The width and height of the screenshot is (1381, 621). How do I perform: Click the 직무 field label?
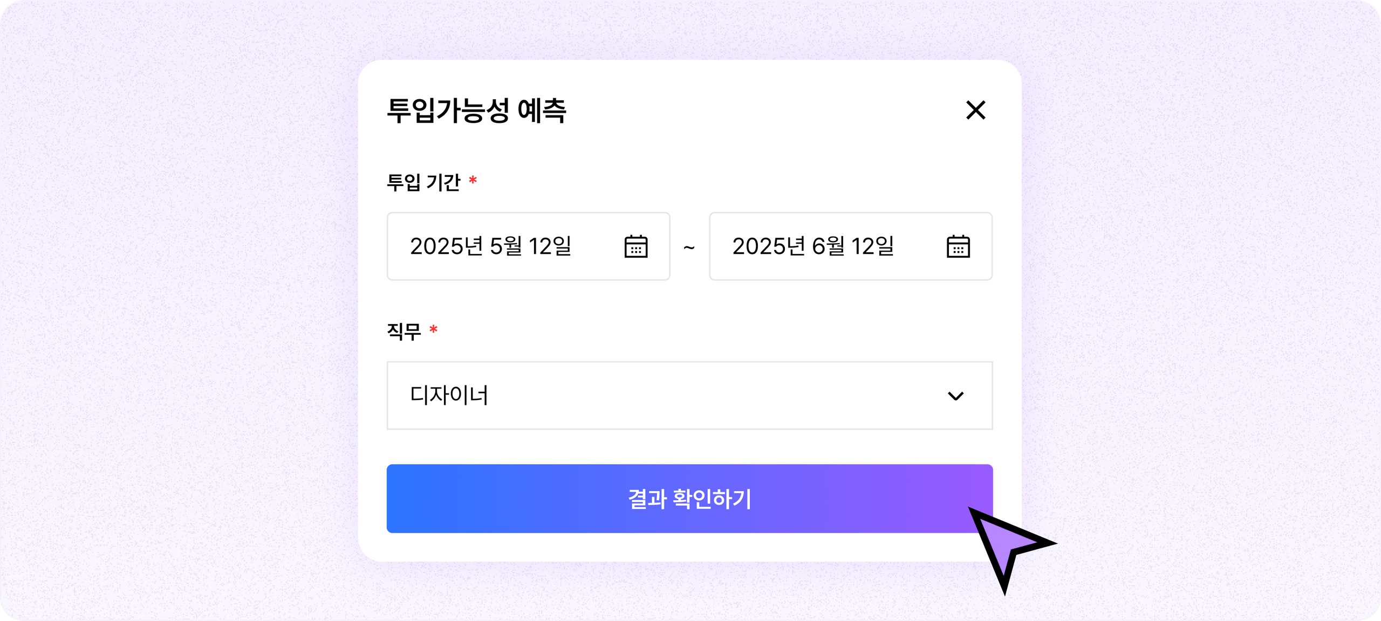(x=404, y=331)
